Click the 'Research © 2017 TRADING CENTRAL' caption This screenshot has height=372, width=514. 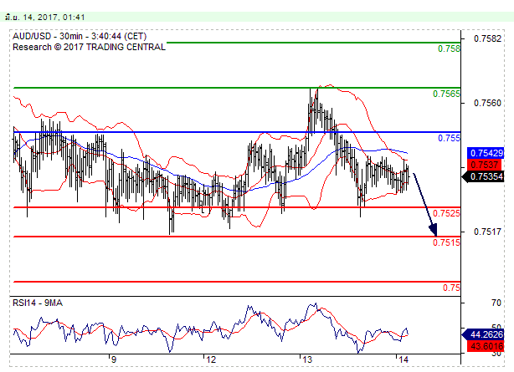[89, 47]
